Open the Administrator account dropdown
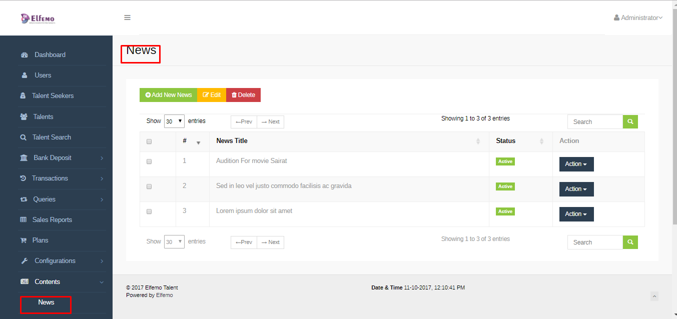Screen dimensions: 677x319 tap(638, 17)
